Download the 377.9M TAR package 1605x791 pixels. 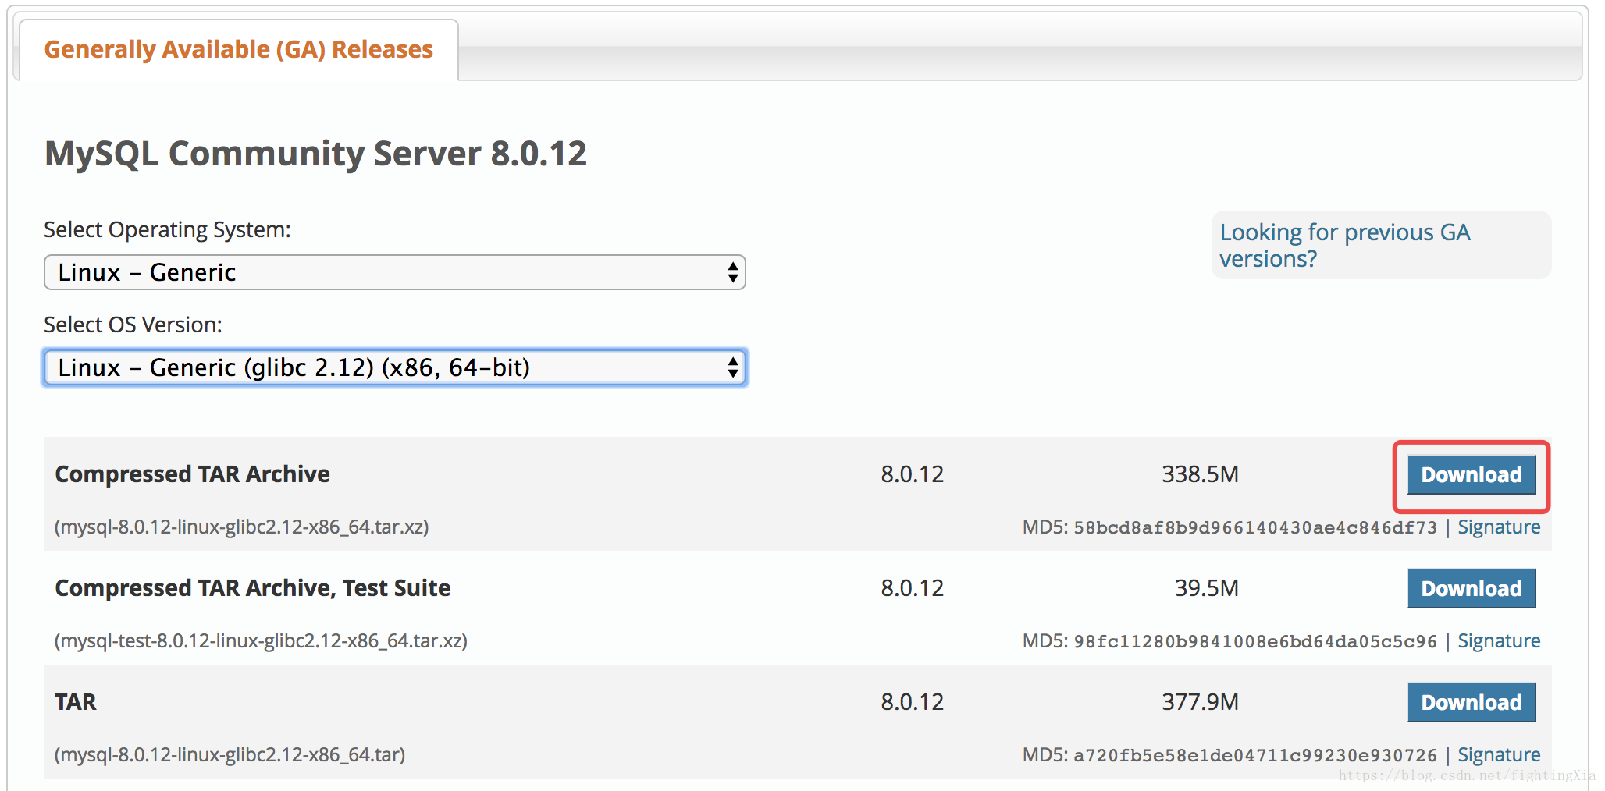click(1471, 702)
